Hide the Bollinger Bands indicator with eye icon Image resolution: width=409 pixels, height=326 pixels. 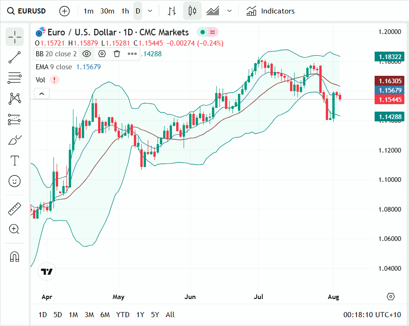86,53
